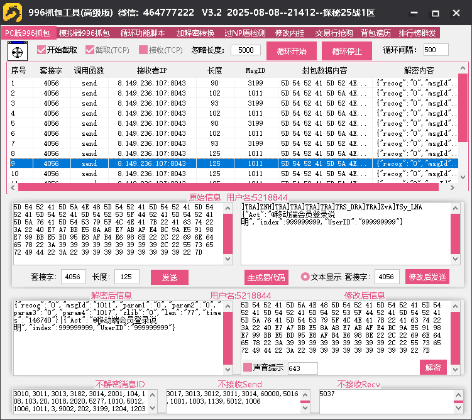Open the 加解密转换 tab

tap(195, 33)
